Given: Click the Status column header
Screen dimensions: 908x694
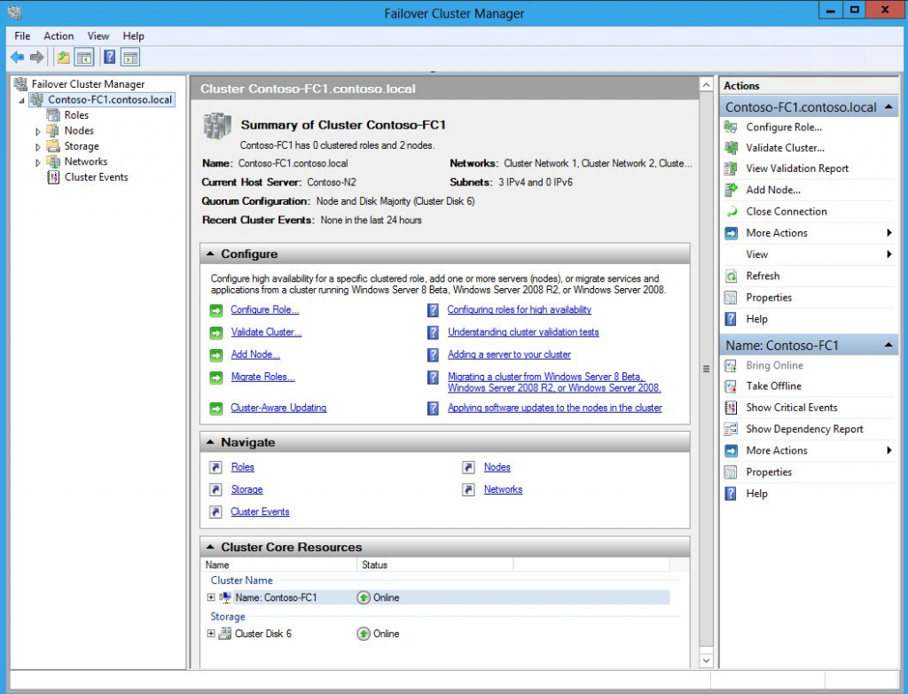Looking at the screenshot, I should click(x=434, y=565).
